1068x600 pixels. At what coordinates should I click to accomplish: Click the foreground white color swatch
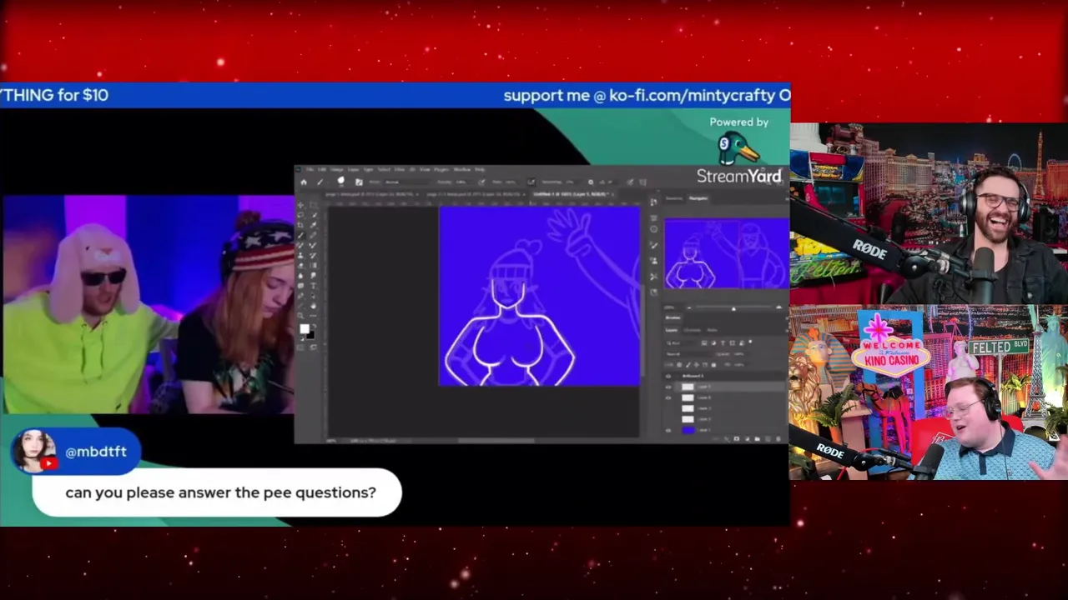click(x=305, y=328)
